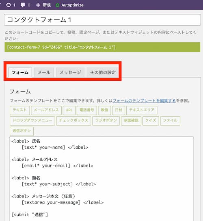This screenshot has width=203, height=221.
Task: Insert a 送信ボタン tag
Action: pyautogui.click(x=22, y=131)
